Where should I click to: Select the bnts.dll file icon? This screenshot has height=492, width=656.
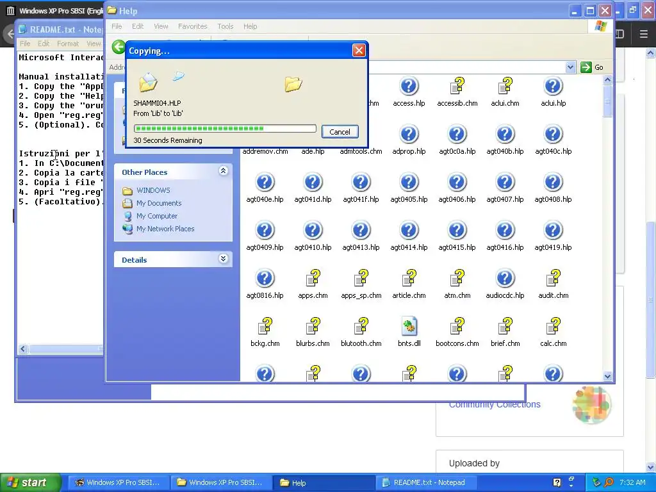pos(409,326)
